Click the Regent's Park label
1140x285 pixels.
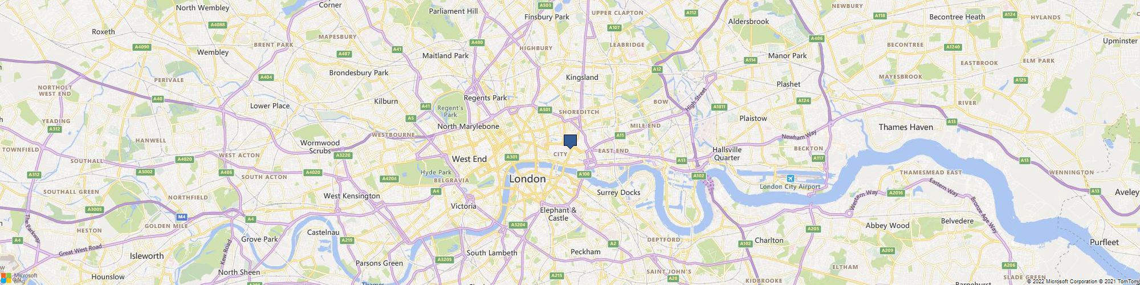tap(451, 111)
